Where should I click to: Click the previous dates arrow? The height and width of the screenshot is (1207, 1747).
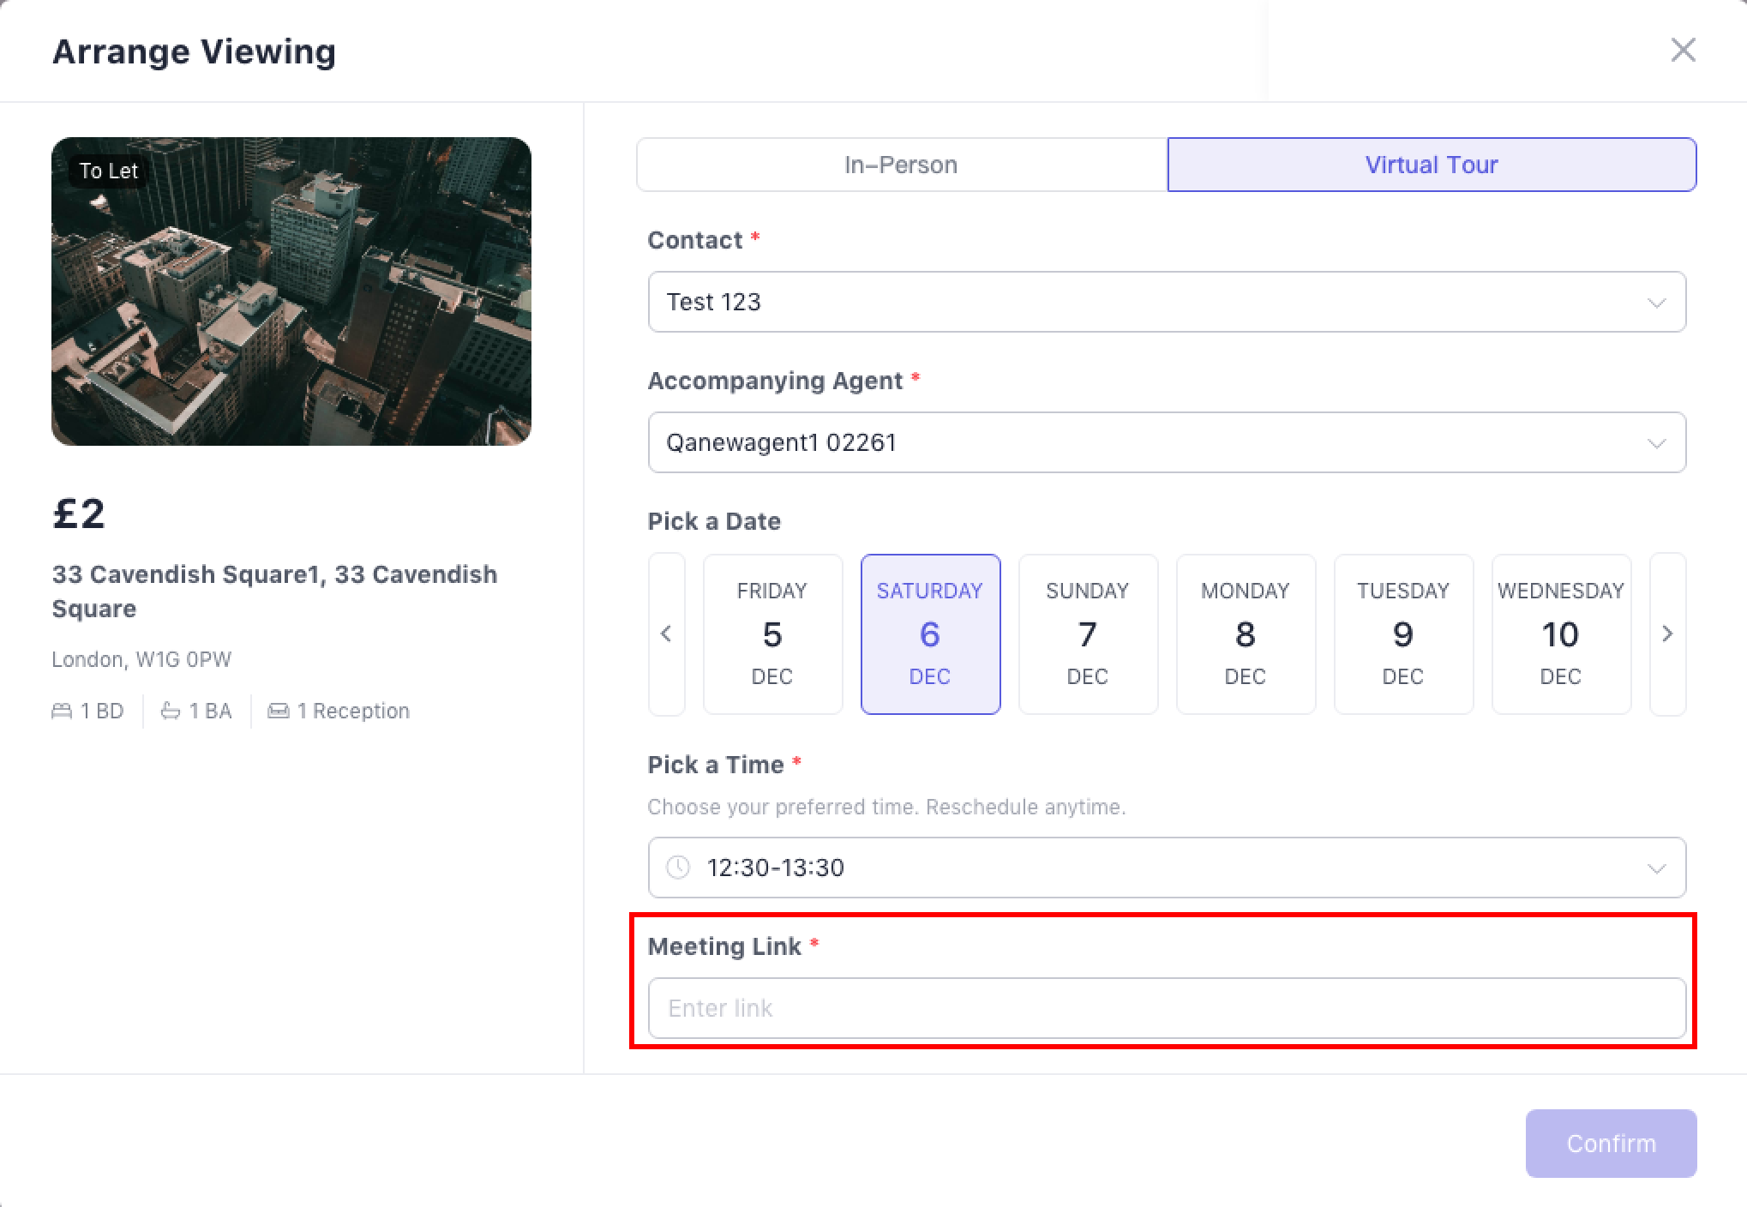(667, 634)
